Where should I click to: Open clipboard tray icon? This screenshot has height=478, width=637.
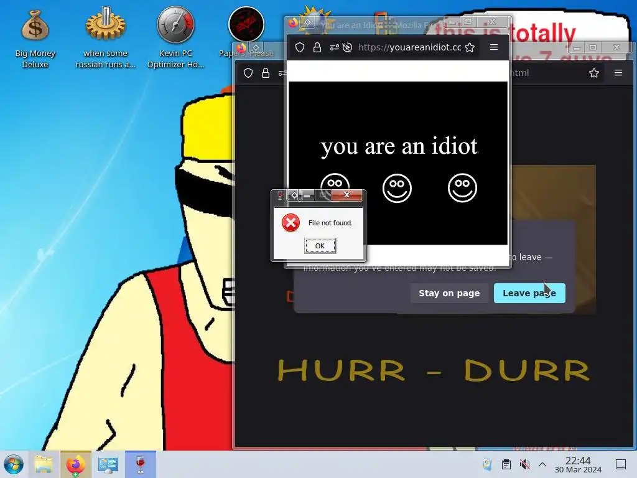(x=506, y=464)
